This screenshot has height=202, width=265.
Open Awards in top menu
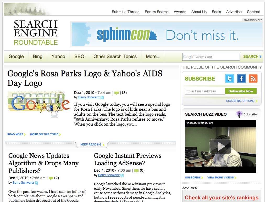tap(180, 12)
